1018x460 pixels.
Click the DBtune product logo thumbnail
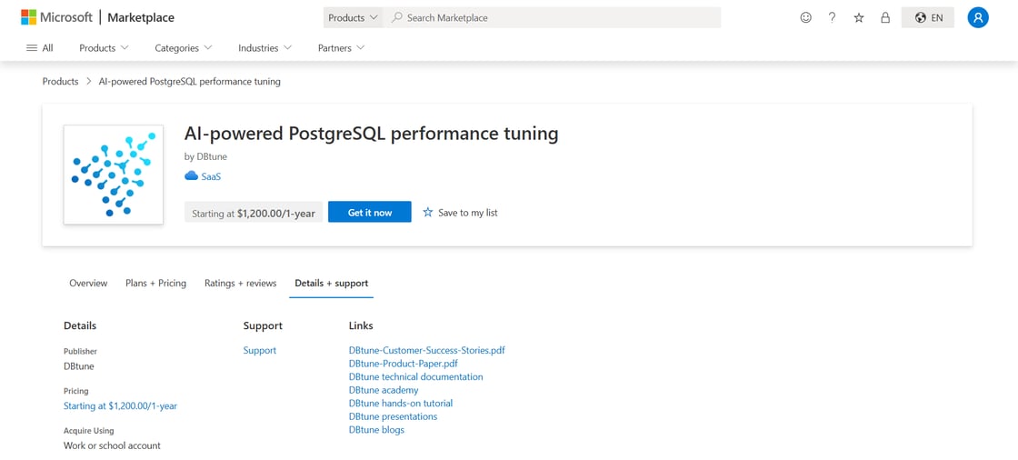pos(114,175)
